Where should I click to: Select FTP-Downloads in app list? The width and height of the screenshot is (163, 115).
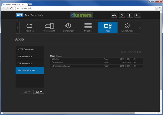(x=30, y=56)
